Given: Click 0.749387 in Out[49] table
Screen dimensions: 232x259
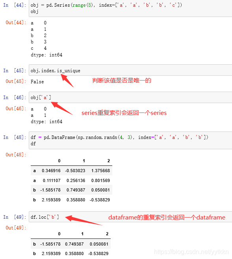Looking at the screenshot, I should pos(74,244).
